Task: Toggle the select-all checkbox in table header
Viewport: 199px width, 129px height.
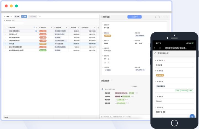Action: [x=6, y=28]
